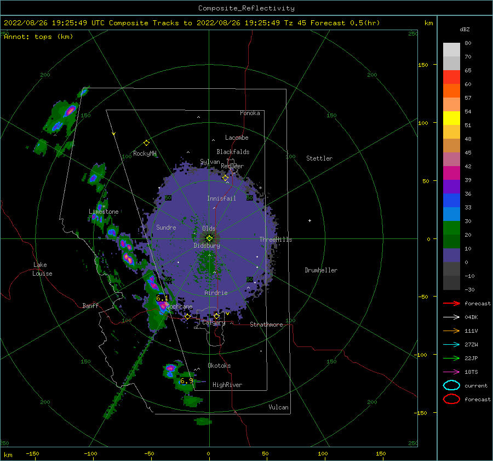Click the dBZ legend heading
Image resolution: width=493 pixels, height=461 pixels.
pyautogui.click(x=465, y=29)
